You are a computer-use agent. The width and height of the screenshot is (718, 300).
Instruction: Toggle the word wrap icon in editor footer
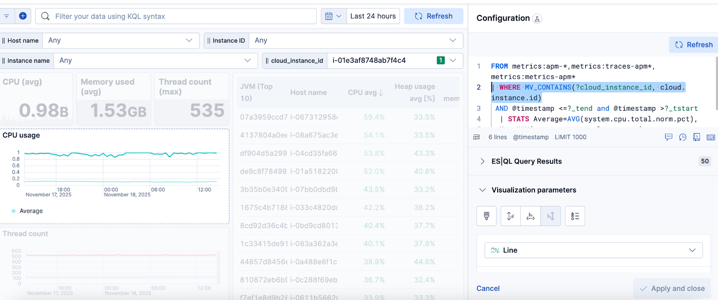tap(477, 137)
